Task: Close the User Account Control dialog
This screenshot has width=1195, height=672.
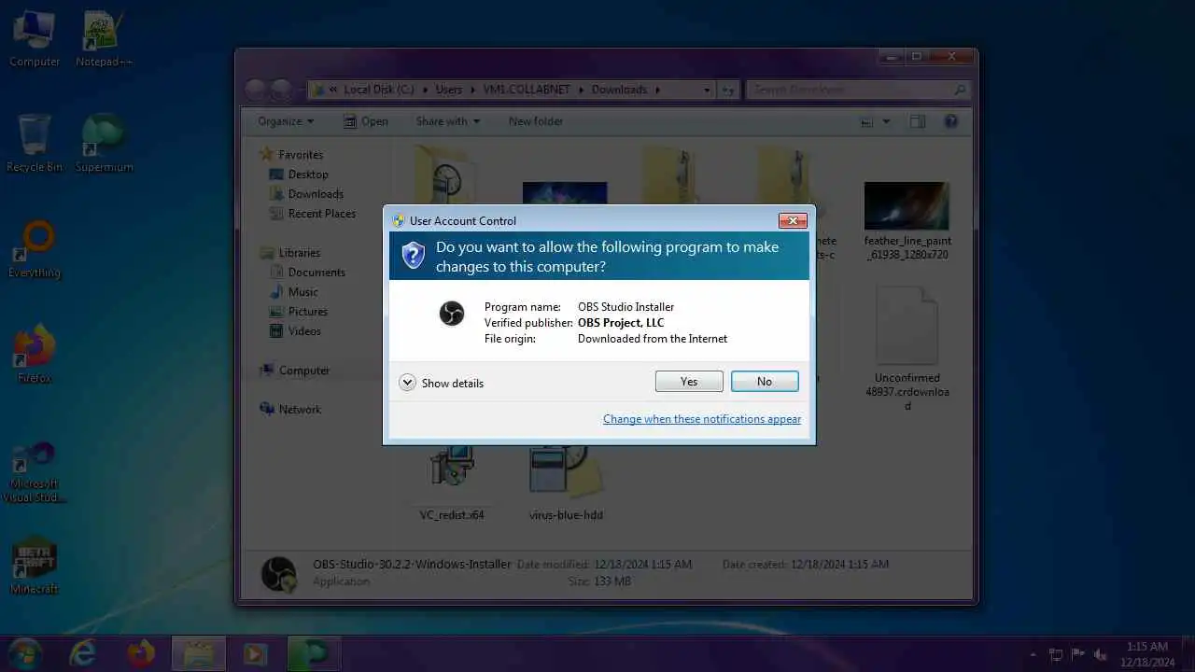Action: [x=793, y=220]
